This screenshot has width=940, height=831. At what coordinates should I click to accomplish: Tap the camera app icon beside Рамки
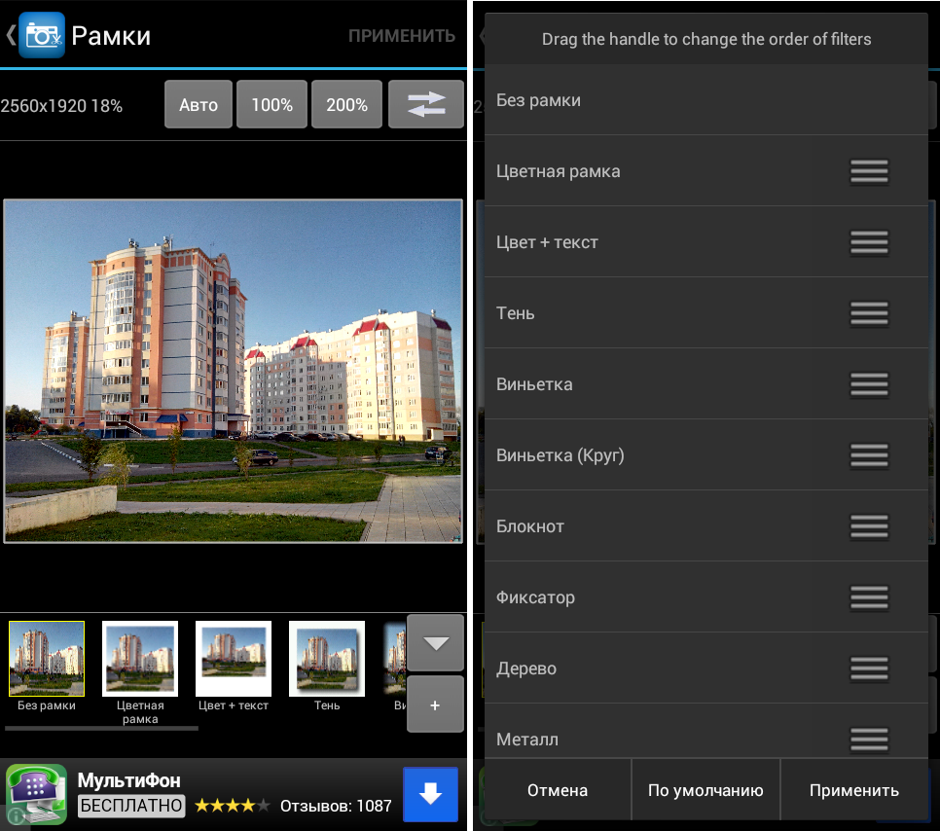(x=42, y=36)
